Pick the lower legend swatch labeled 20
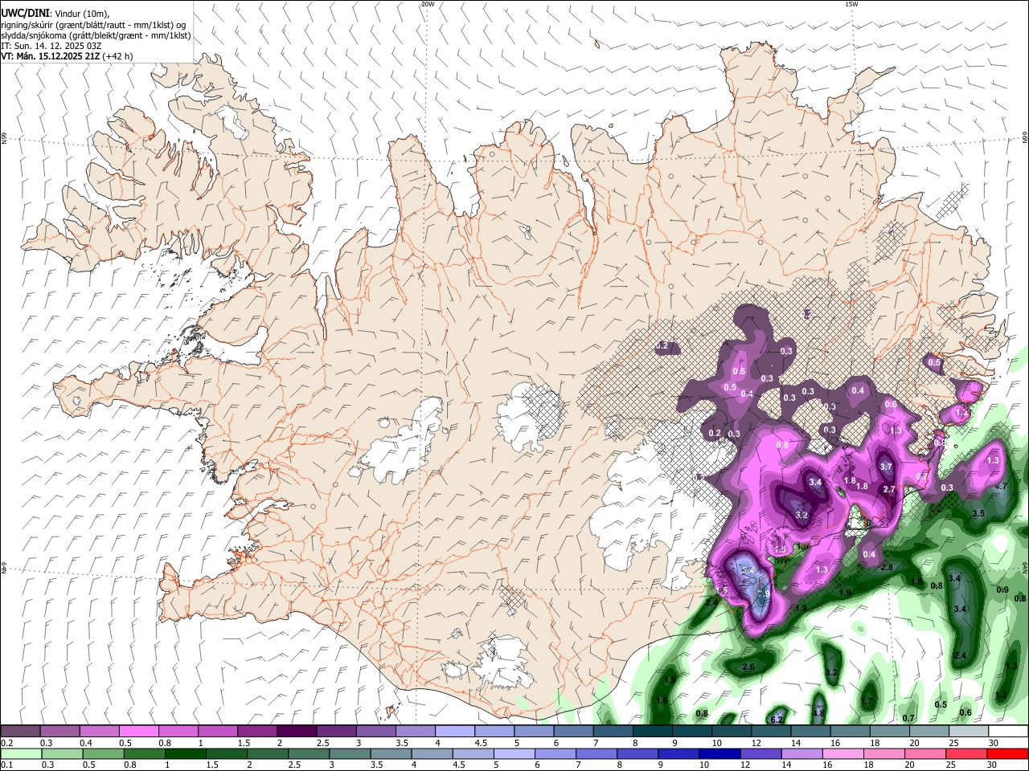 (926, 753)
